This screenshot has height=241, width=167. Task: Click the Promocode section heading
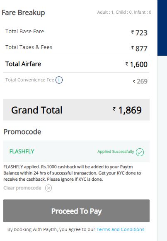22,132
